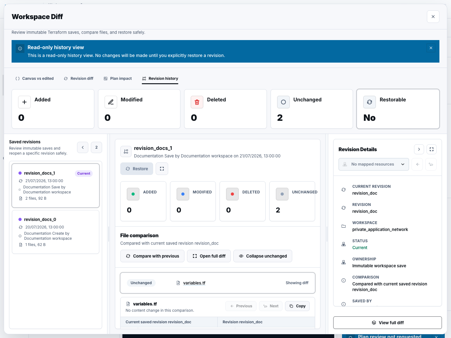Image resolution: width=451 pixels, height=338 pixels.
Task: Click the branch icon beside the revision_docs_1 heading
Action: pos(126,151)
